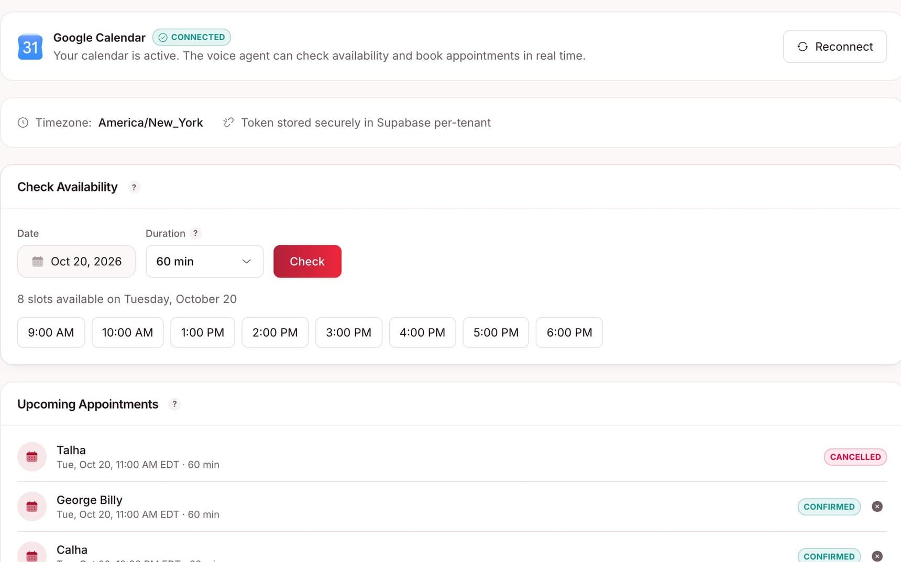This screenshot has width=901, height=562.
Task: Expand the 60 min Duration dropdown
Action: 204,261
